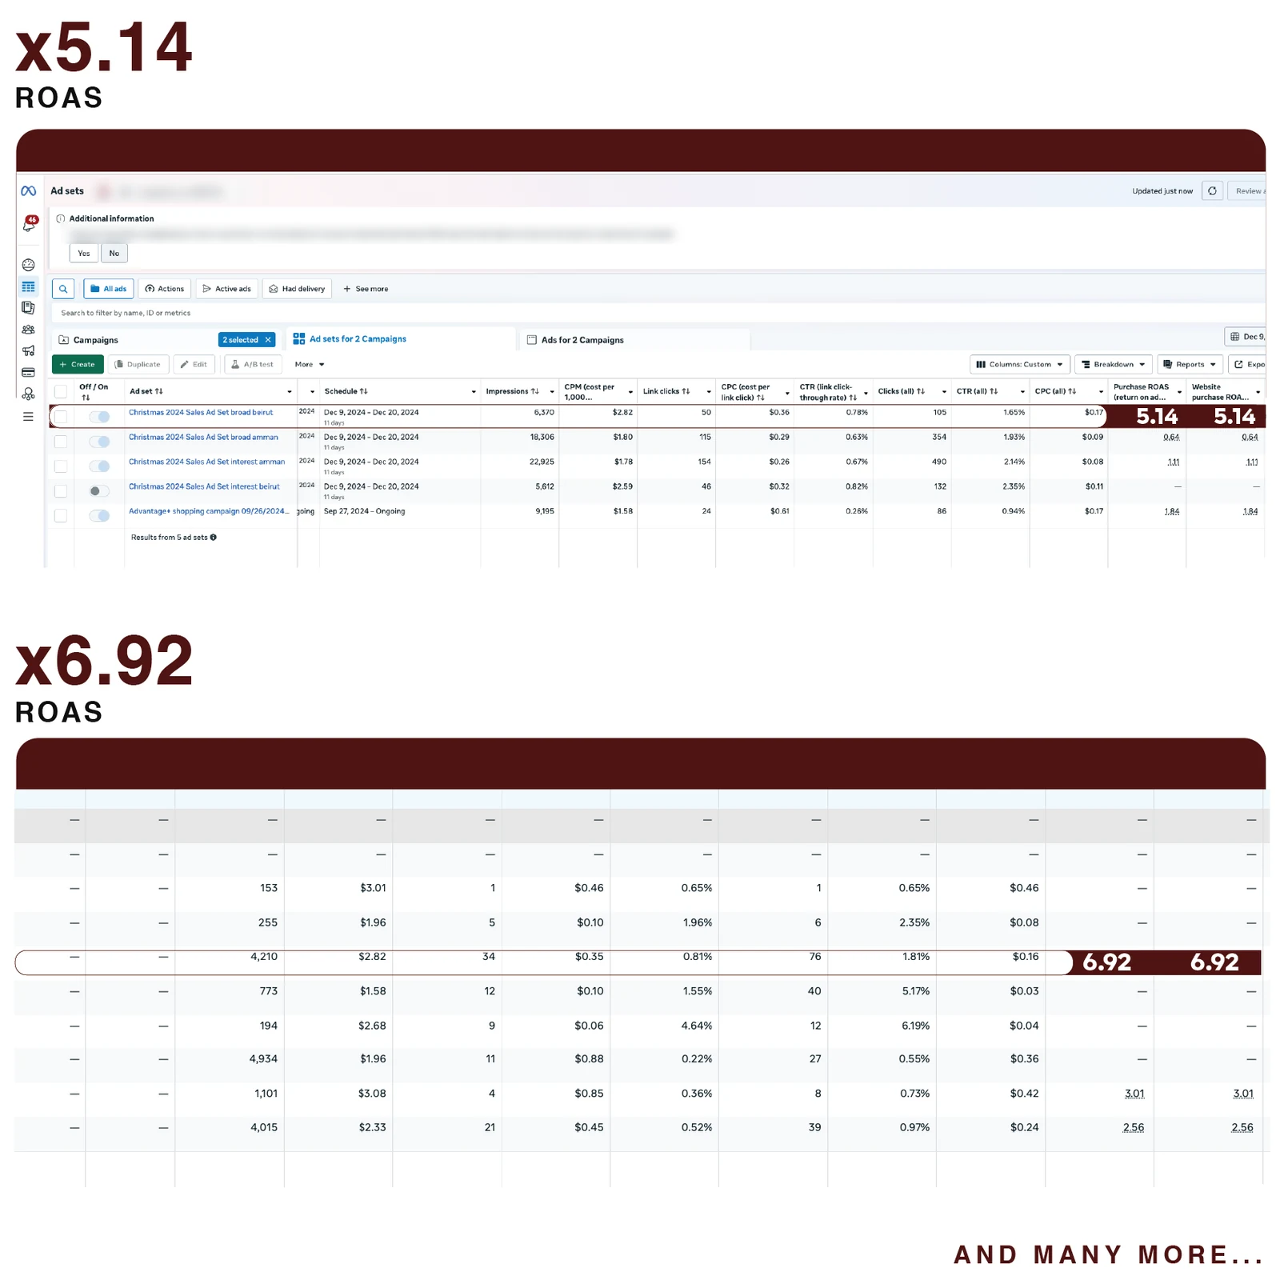Click info icon after Results from 5 ad sets

click(x=214, y=538)
